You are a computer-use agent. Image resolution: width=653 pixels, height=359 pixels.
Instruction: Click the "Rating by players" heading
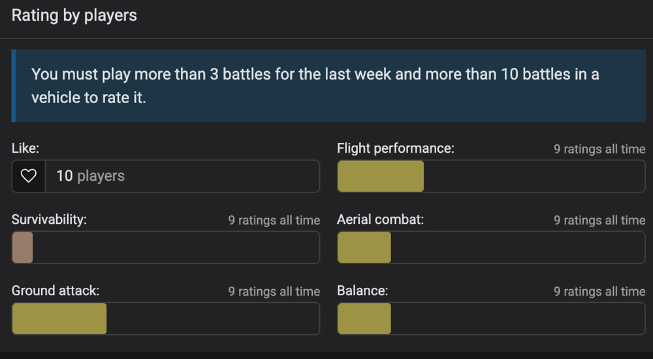click(x=74, y=16)
